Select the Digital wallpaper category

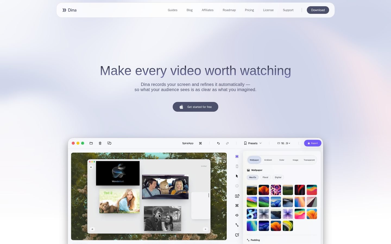[278, 177]
